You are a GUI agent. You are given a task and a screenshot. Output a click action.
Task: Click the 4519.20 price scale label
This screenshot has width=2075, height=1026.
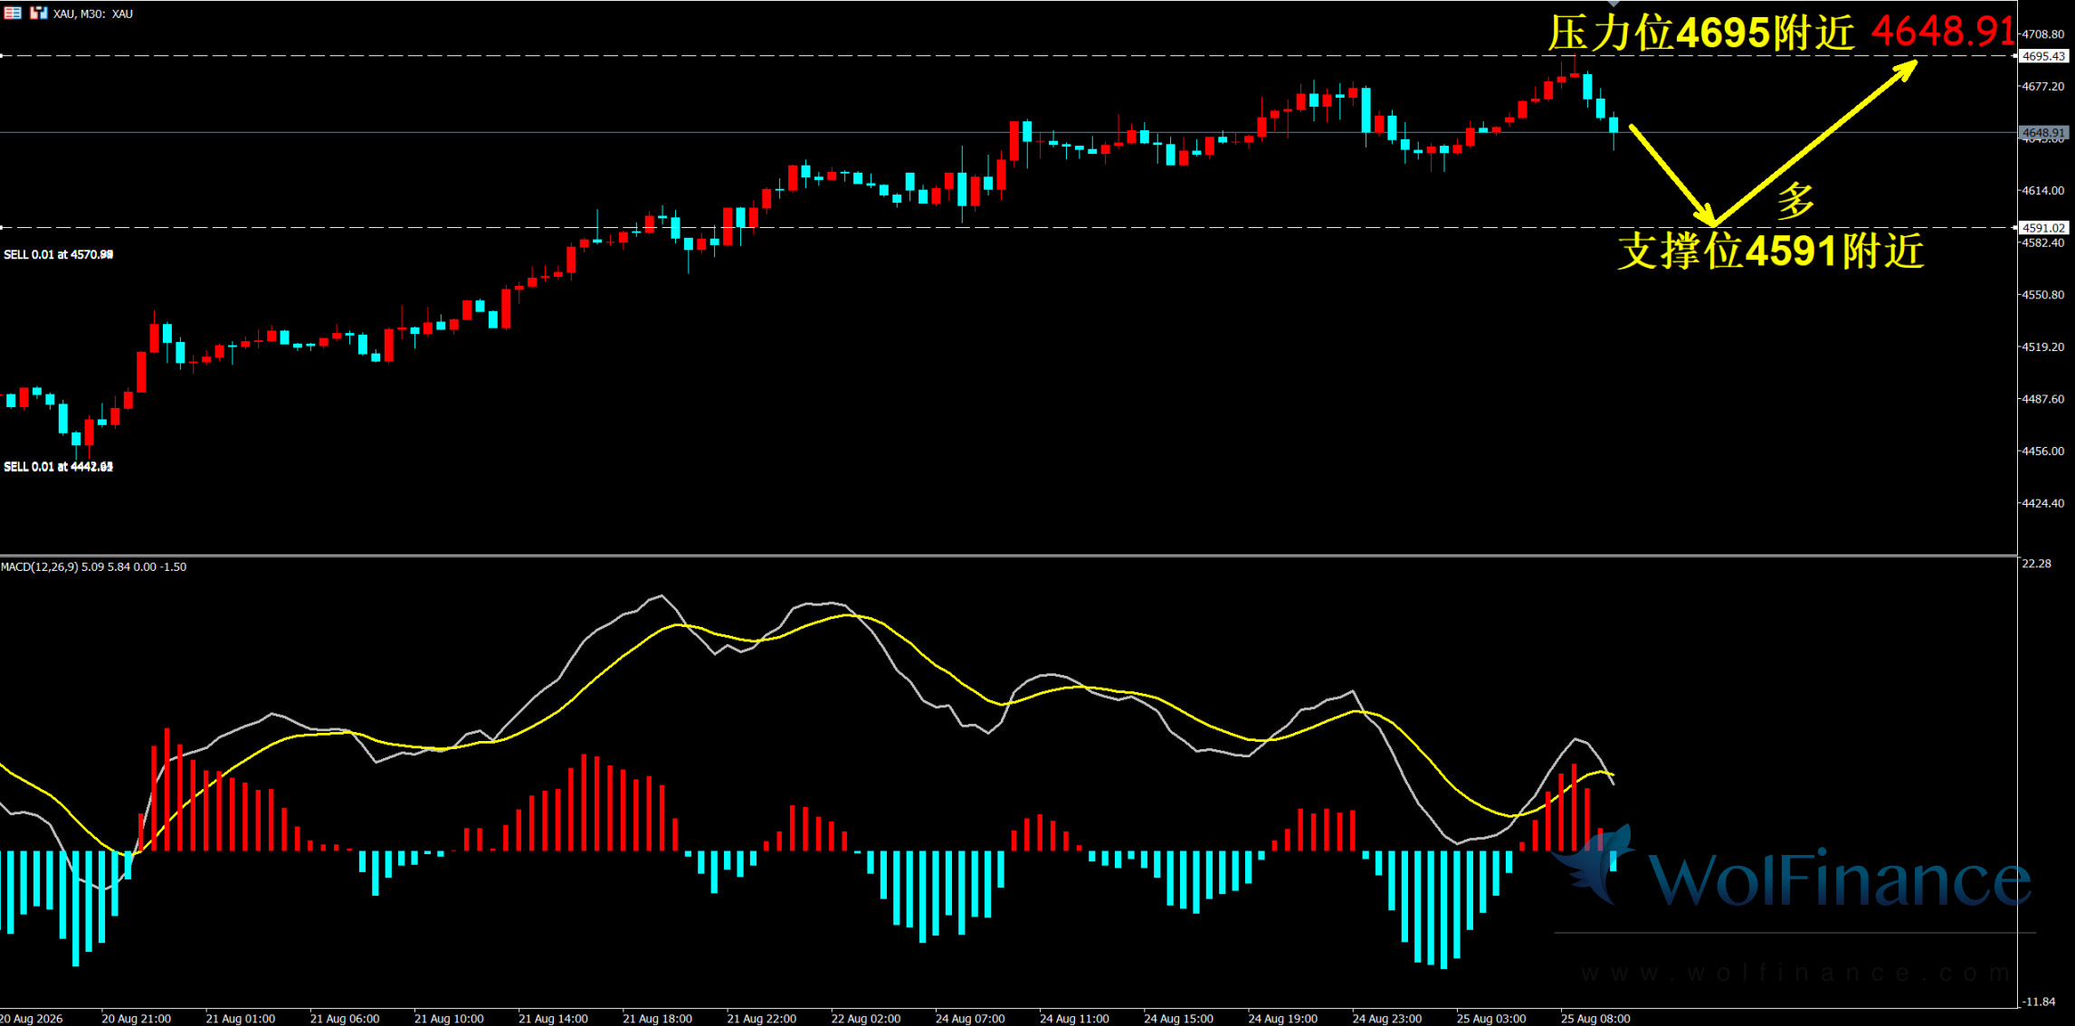tap(2043, 347)
